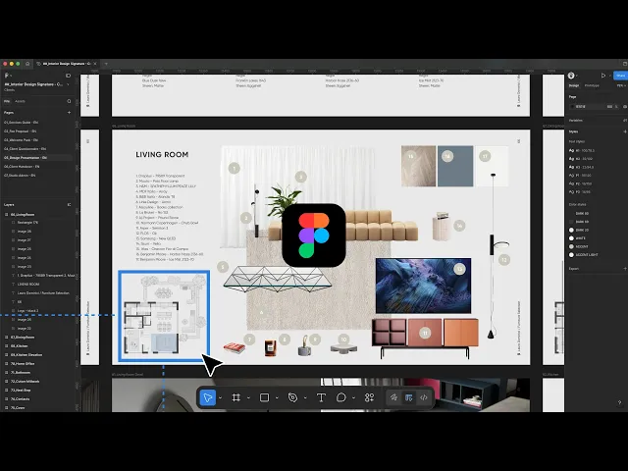The height and width of the screenshot is (471, 628).
Task: Add a new style with plus icon
Action: click(625, 131)
